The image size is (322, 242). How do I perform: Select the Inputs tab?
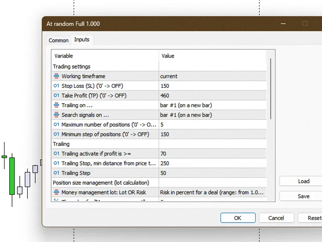82,40
